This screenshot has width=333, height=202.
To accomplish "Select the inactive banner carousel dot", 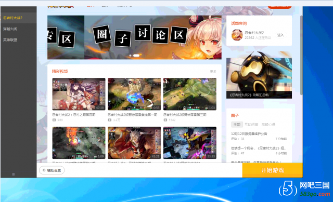I will click(131, 56).
